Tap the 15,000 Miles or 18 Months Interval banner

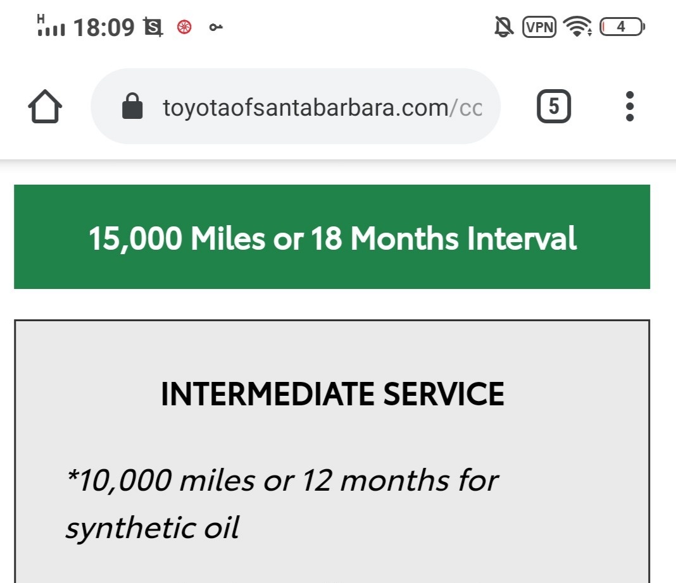click(332, 237)
